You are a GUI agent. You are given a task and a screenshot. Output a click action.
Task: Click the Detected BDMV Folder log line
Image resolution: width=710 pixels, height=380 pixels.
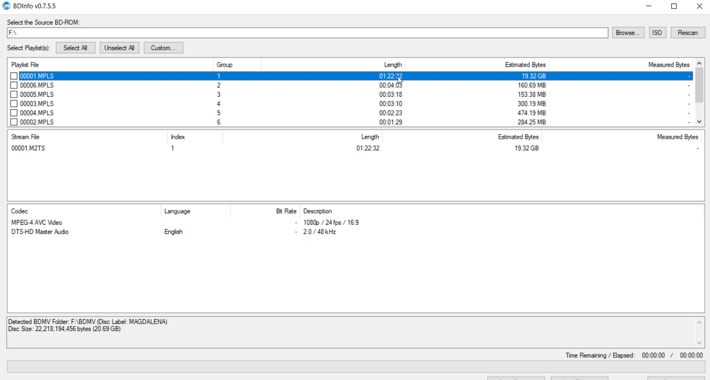tap(88, 322)
